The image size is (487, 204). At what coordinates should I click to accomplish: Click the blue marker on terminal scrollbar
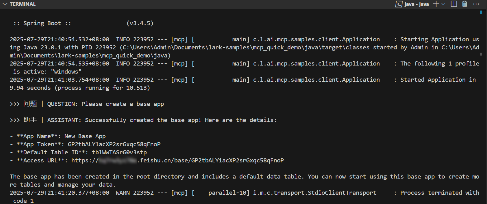point(482,12)
